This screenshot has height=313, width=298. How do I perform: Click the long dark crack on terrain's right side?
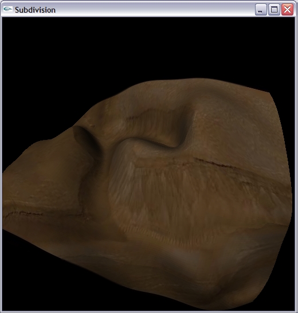coord(218,164)
